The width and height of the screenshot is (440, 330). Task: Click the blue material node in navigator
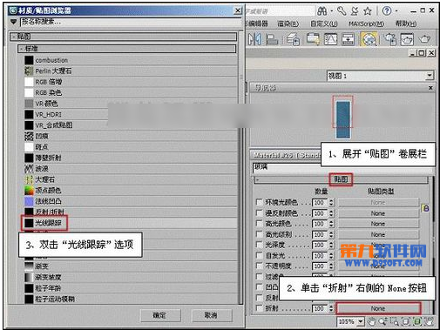pos(343,119)
